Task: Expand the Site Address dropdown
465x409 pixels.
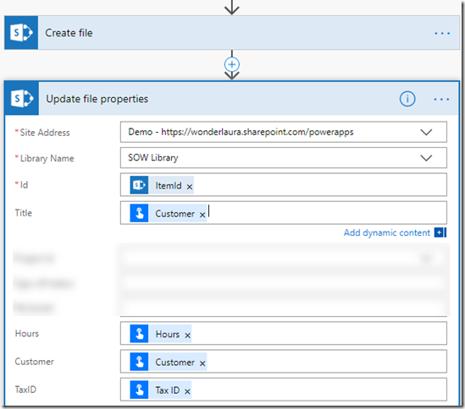Action: coord(426,132)
